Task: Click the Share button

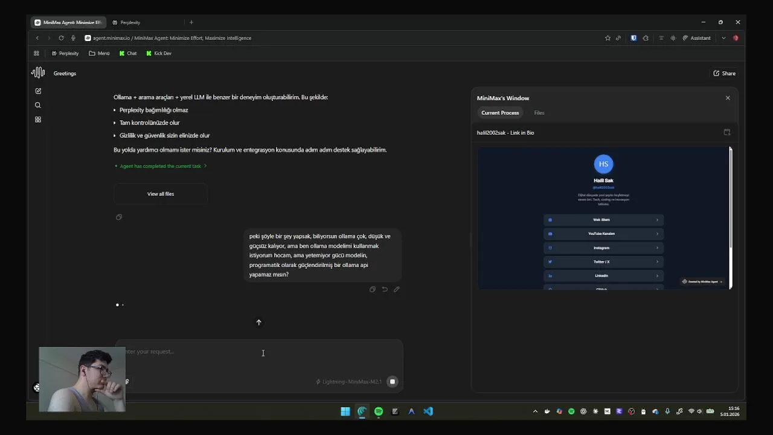Action: click(x=724, y=73)
